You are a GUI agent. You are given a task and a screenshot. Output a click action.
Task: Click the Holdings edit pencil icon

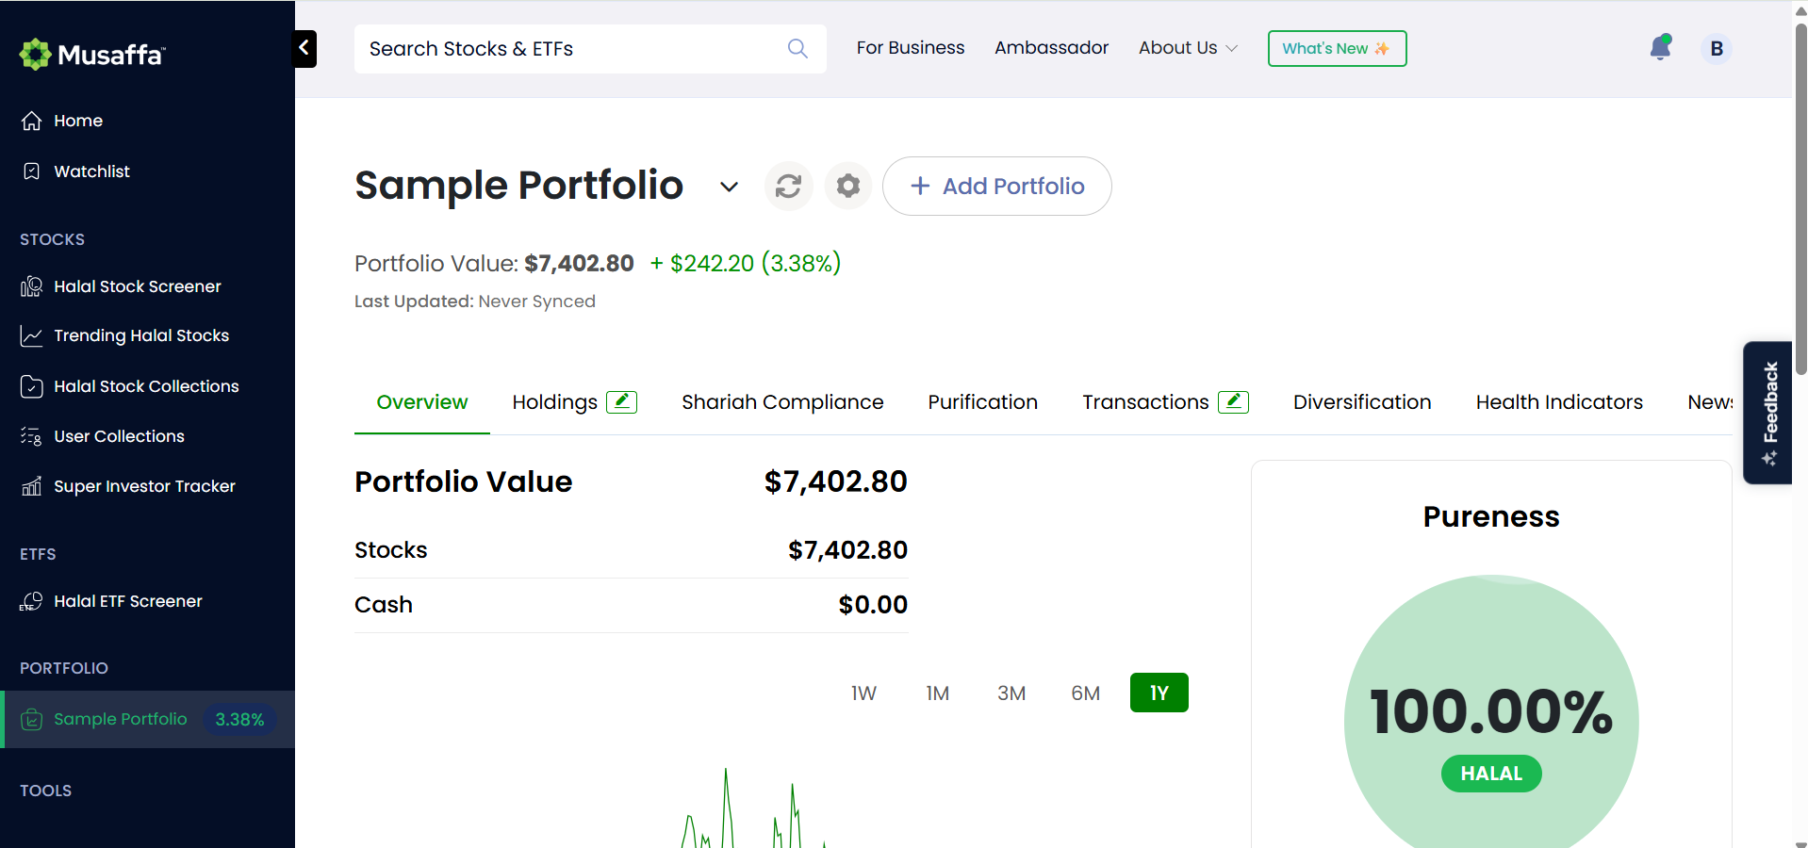coord(621,402)
